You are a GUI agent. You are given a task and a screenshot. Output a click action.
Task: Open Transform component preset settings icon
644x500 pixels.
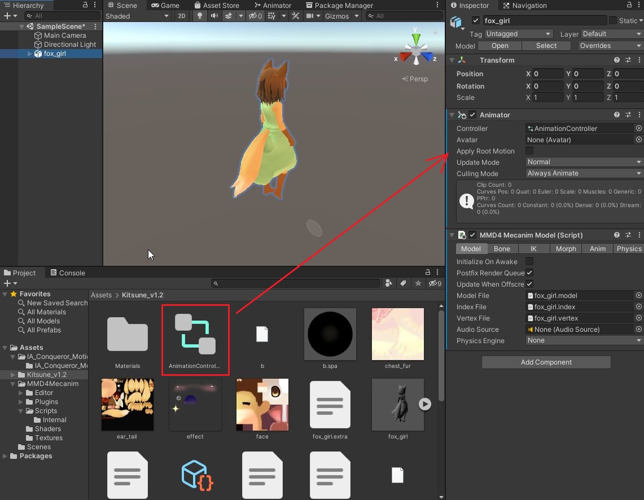coord(628,60)
